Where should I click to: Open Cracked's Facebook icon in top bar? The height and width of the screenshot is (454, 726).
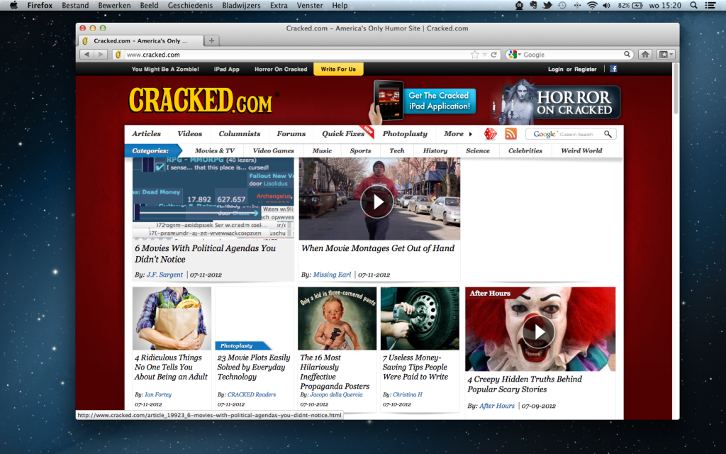coord(613,69)
